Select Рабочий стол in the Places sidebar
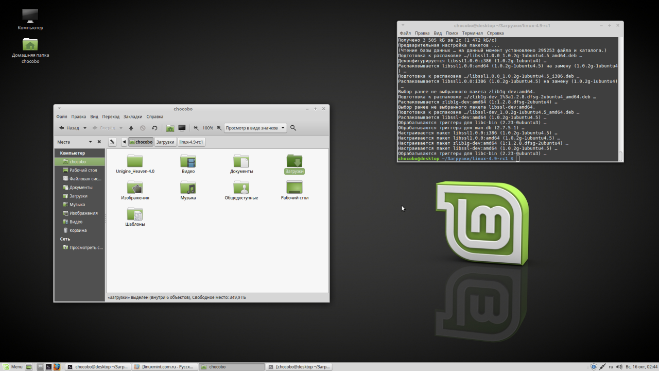The height and width of the screenshot is (371, 659). [x=80, y=170]
